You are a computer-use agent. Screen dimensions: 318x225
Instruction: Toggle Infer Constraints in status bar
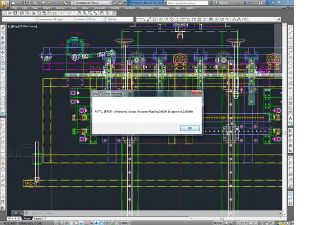pos(56,223)
